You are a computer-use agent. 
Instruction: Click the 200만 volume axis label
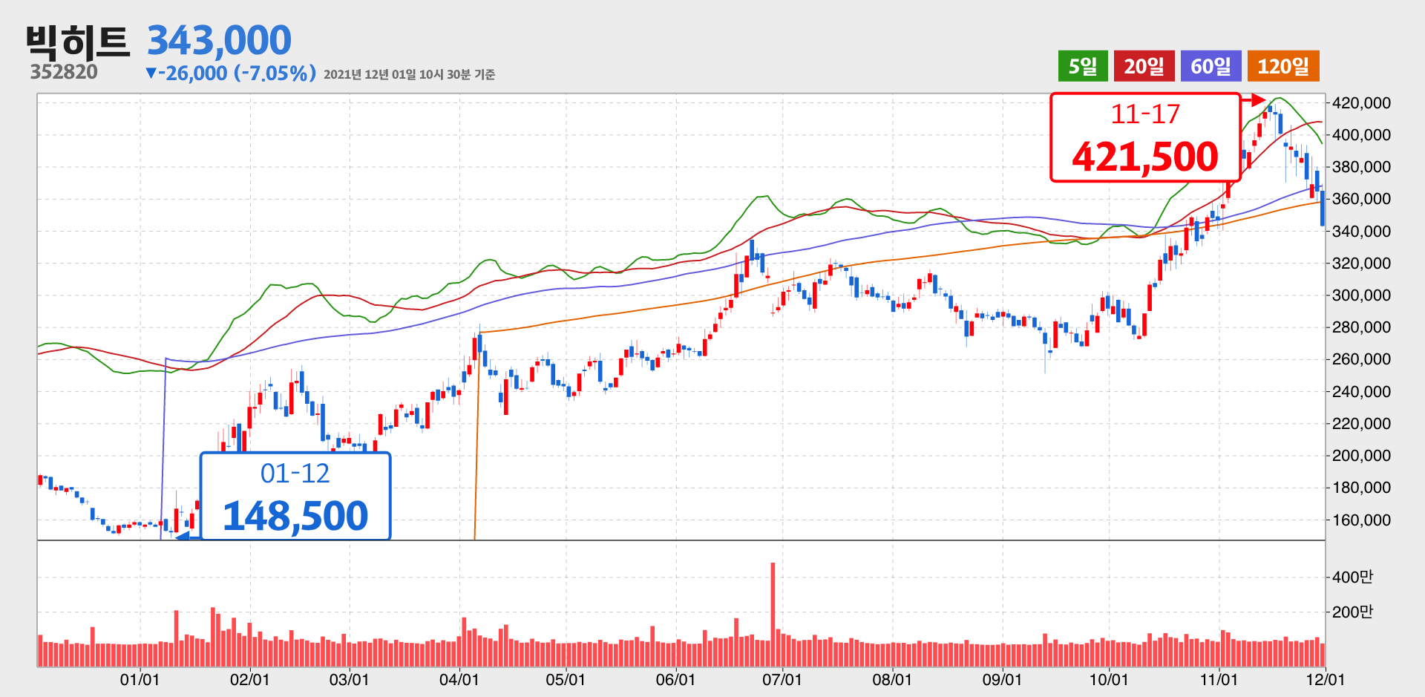[1352, 612]
